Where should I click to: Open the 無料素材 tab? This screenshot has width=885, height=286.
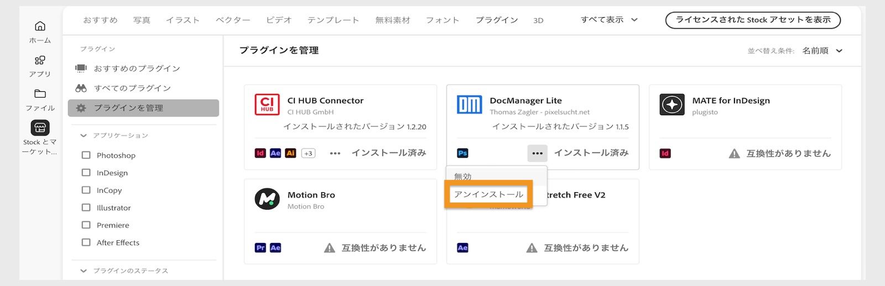pos(393,20)
